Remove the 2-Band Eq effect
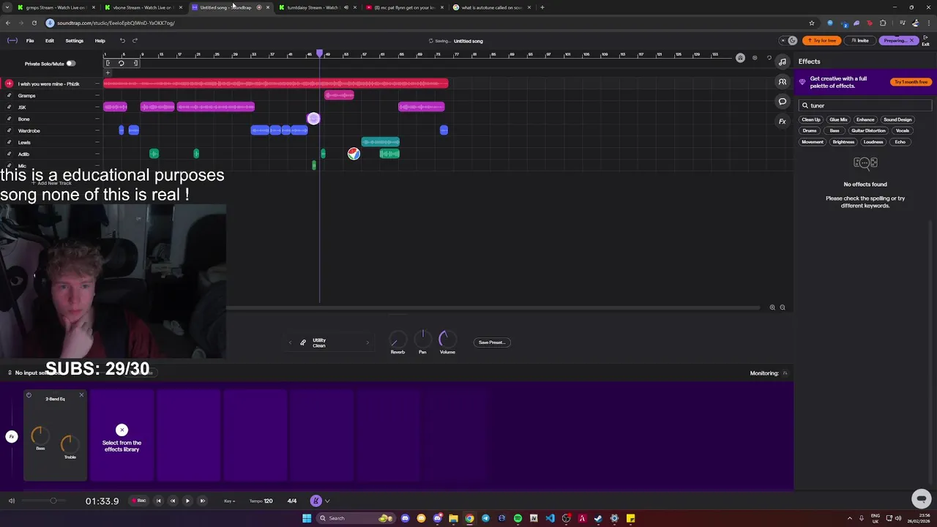 point(81,395)
